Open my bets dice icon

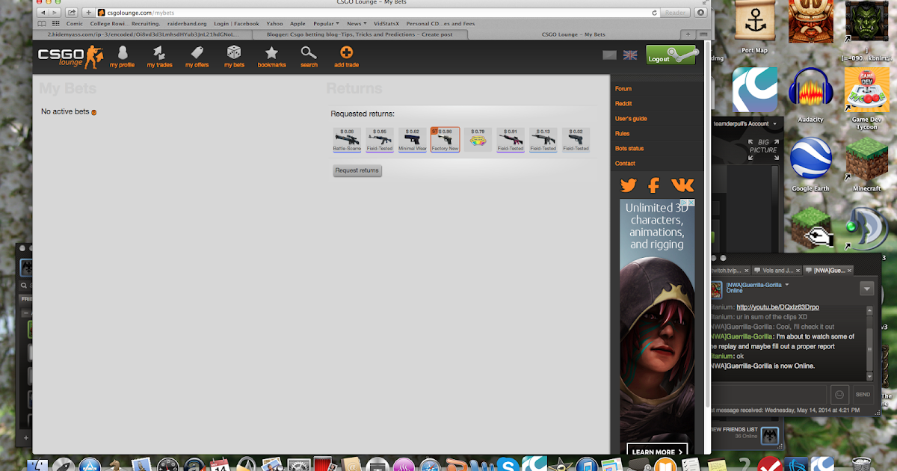234,57
